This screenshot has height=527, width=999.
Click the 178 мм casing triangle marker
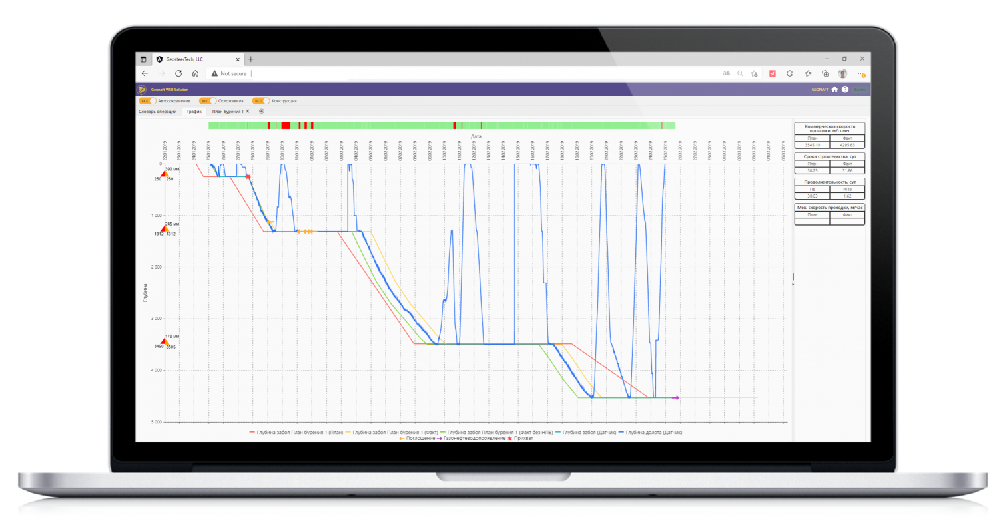coord(164,341)
